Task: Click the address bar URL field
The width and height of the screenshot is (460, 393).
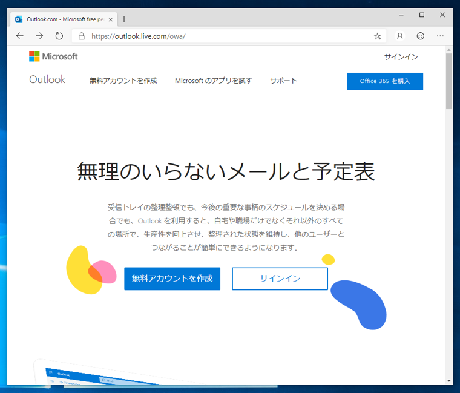Action: 229,36
